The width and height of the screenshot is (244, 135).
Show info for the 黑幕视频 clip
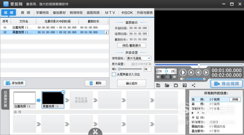tap(107, 32)
